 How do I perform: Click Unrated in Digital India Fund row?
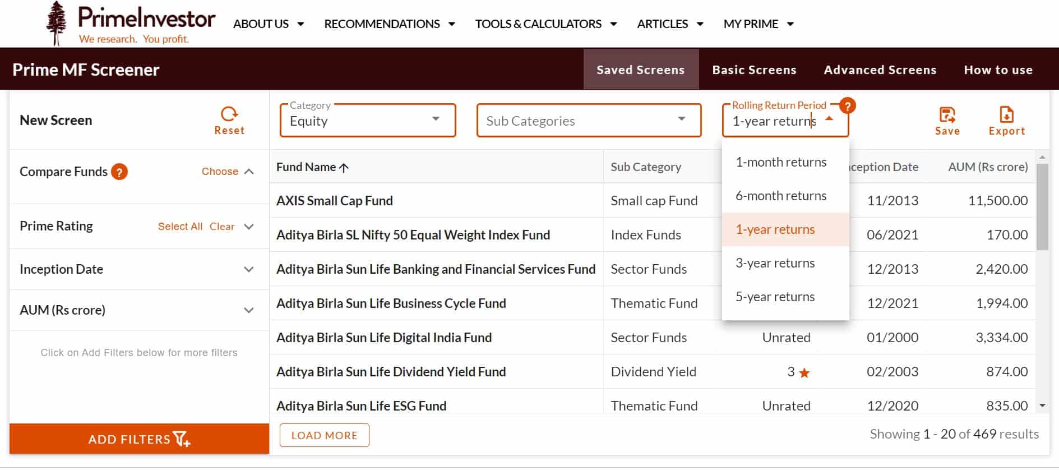point(786,338)
